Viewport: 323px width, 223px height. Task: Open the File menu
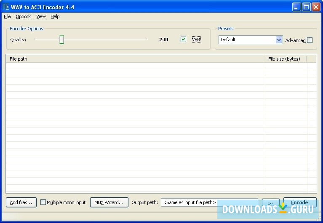tap(7, 16)
